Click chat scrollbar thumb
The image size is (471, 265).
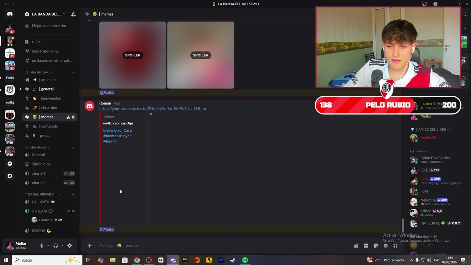pos(403,225)
